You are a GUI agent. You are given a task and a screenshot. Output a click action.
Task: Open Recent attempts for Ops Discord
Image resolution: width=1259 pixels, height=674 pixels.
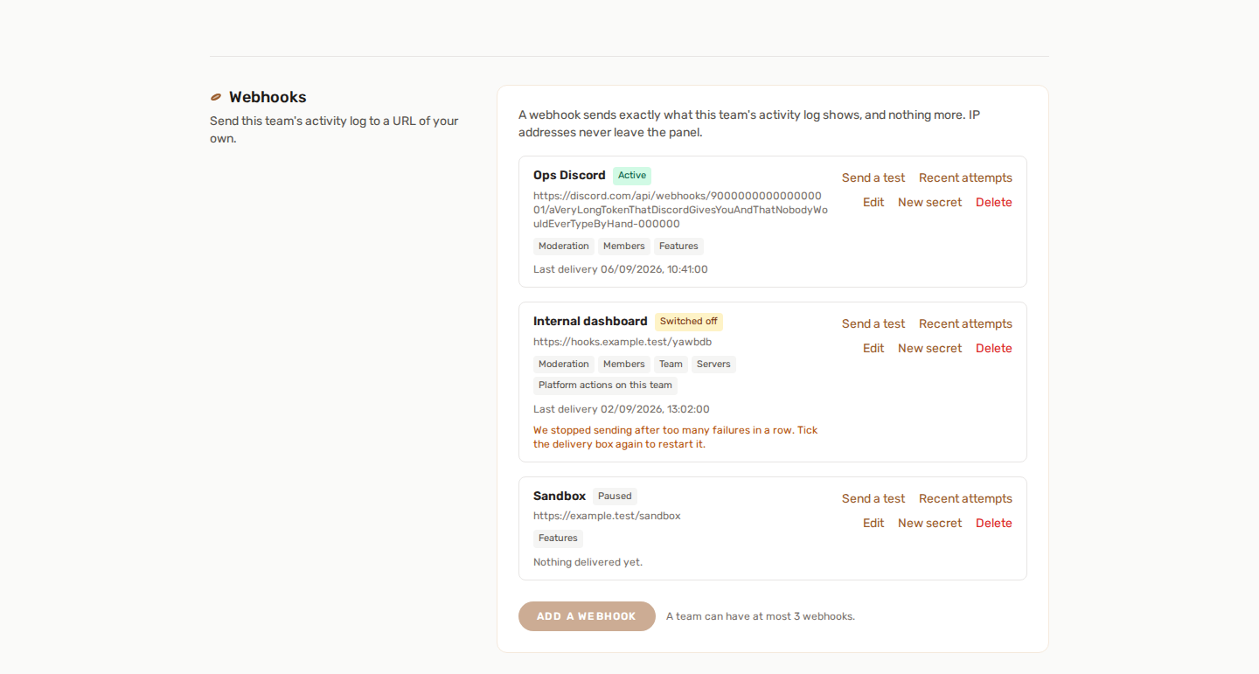coord(965,177)
